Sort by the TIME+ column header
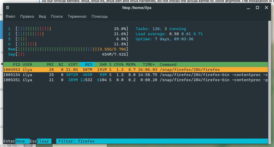274x147 pixels. [149, 64]
